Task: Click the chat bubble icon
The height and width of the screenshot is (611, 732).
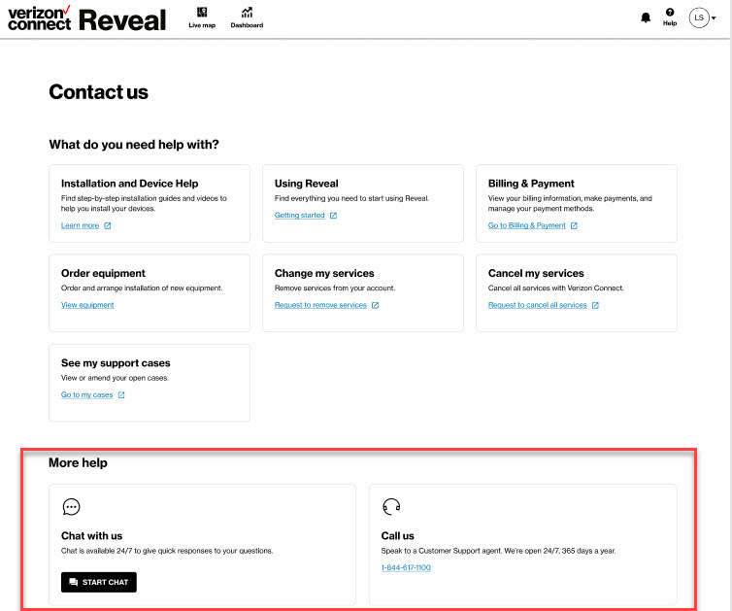Action: point(71,507)
